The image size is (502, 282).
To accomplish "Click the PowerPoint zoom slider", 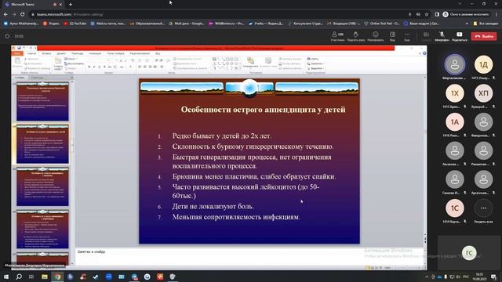I will (406, 268).
